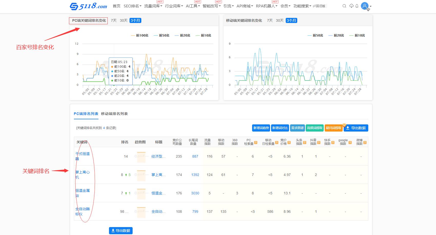Expand the 智能改写 menu
The width and height of the screenshot is (436, 235).
[212, 6]
